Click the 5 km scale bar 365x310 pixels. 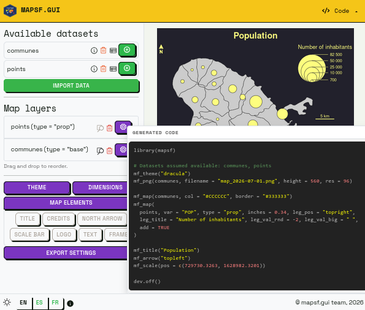[325, 116]
